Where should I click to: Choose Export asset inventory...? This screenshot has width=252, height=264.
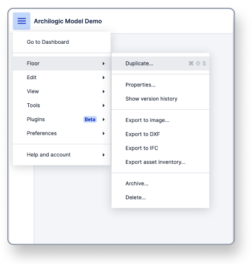point(160,162)
